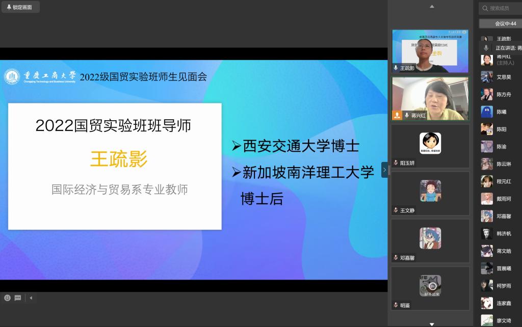Click 陈曦's blue ghost avatar
The width and height of the screenshot is (522, 327).
coord(487,112)
